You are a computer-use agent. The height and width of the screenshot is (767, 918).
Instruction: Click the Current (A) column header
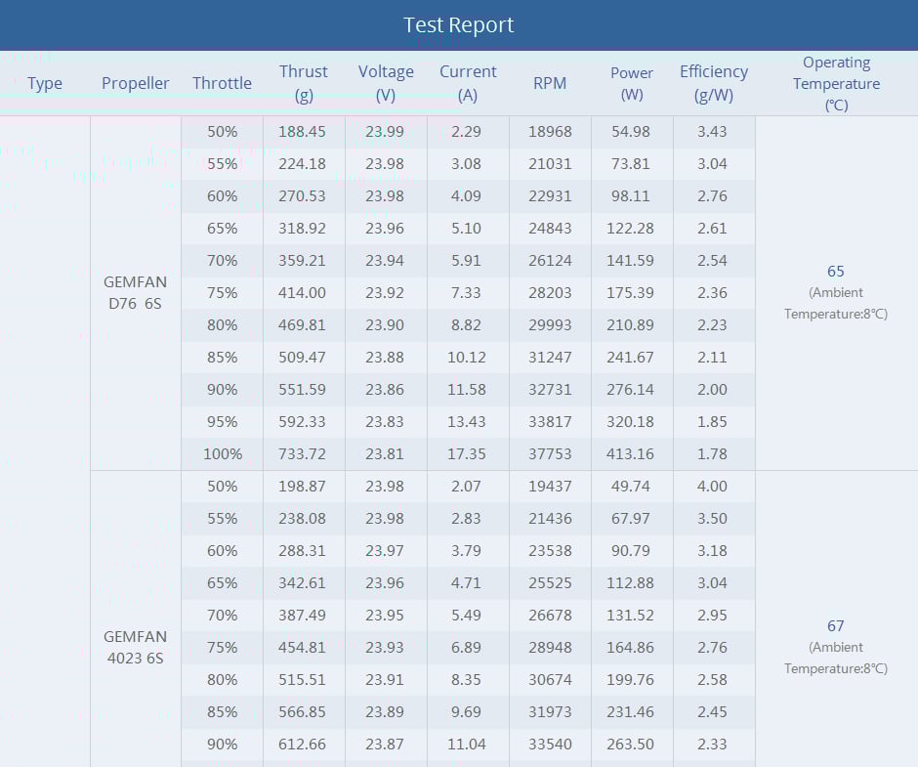coord(468,83)
